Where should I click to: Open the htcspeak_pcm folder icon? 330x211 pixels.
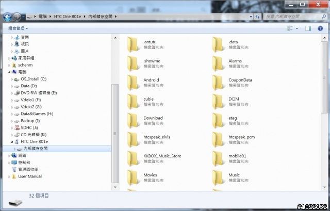[x=218, y=140]
